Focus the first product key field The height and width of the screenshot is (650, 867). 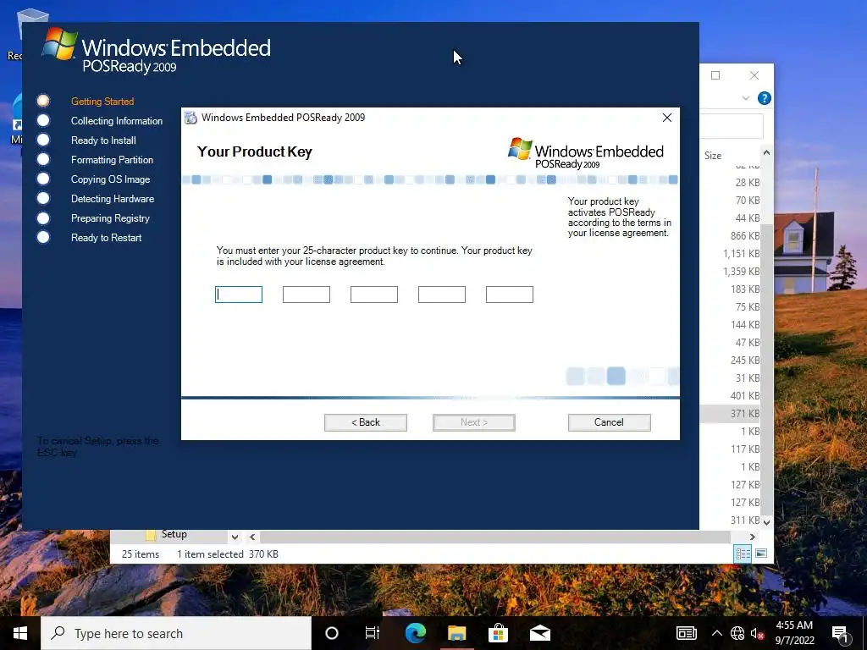click(x=239, y=295)
